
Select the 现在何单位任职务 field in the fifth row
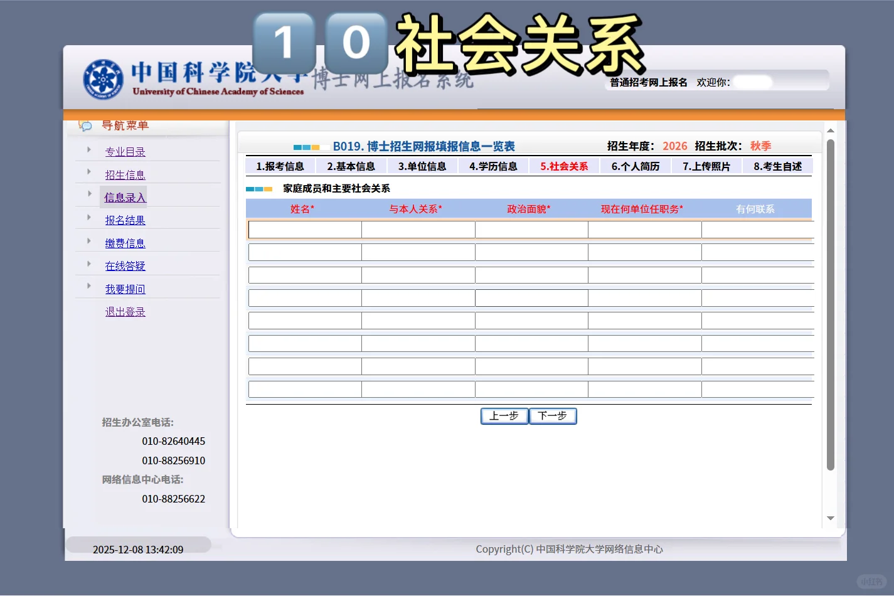pyautogui.click(x=645, y=321)
